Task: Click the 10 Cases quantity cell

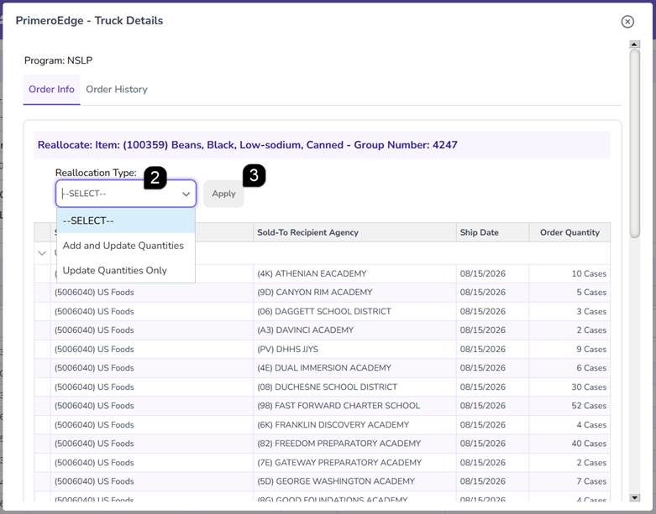Action: pyautogui.click(x=569, y=274)
